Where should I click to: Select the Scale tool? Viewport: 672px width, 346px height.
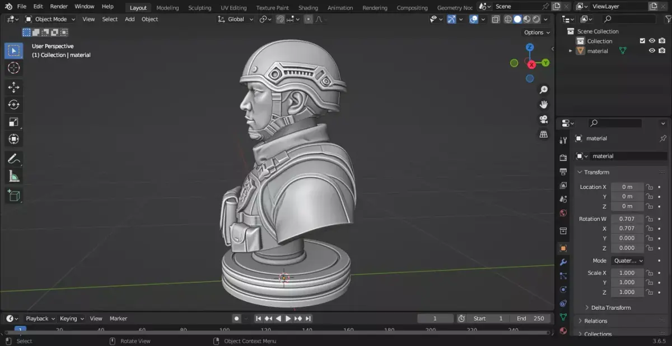coord(14,122)
